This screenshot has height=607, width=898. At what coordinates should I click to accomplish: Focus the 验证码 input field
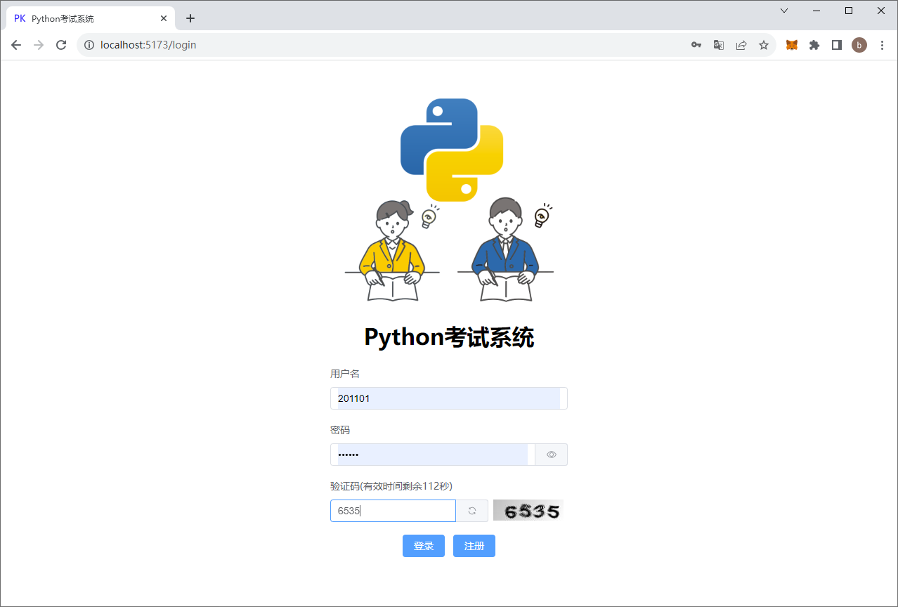[393, 511]
